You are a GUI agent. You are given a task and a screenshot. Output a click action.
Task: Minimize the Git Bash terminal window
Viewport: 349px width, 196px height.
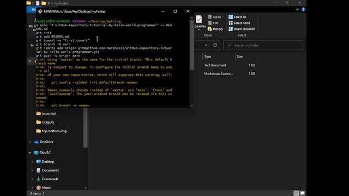tap(163, 11)
